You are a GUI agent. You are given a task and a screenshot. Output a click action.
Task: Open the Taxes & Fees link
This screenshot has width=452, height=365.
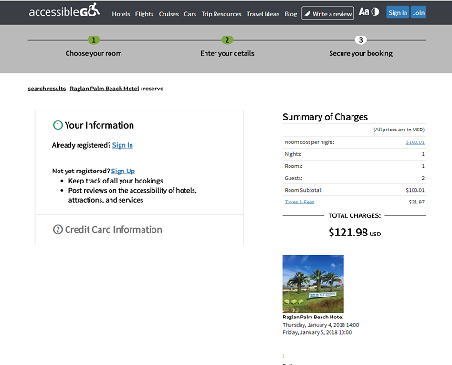pyautogui.click(x=300, y=202)
